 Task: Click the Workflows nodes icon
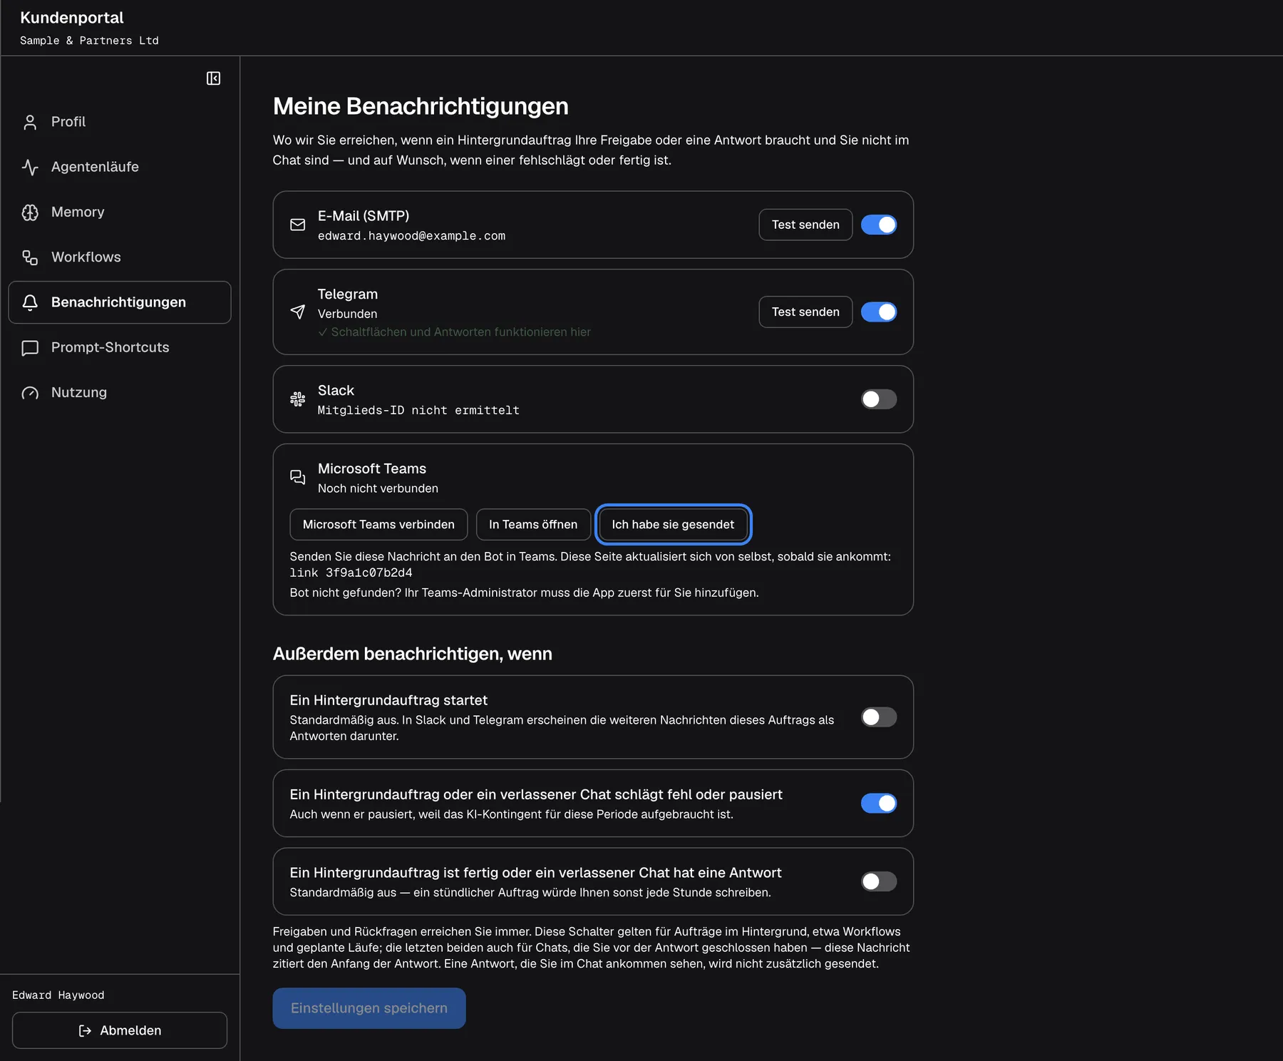(x=30, y=257)
